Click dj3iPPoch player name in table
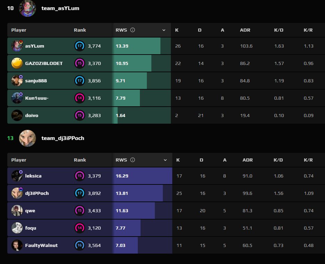The height and width of the screenshot is (264, 325). (x=37, y=193)
